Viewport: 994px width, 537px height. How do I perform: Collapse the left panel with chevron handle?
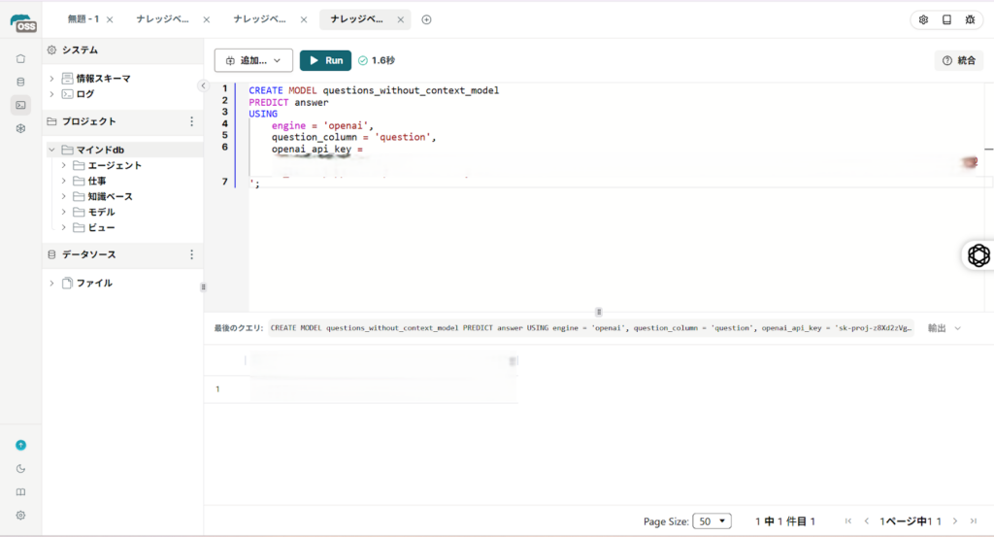(203, 85)
